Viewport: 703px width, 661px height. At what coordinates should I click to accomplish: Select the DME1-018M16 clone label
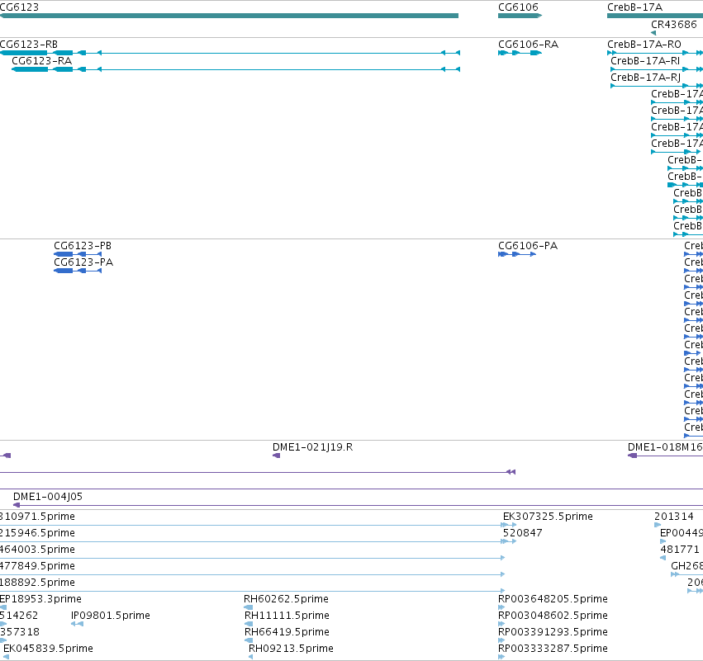[665, 447]
